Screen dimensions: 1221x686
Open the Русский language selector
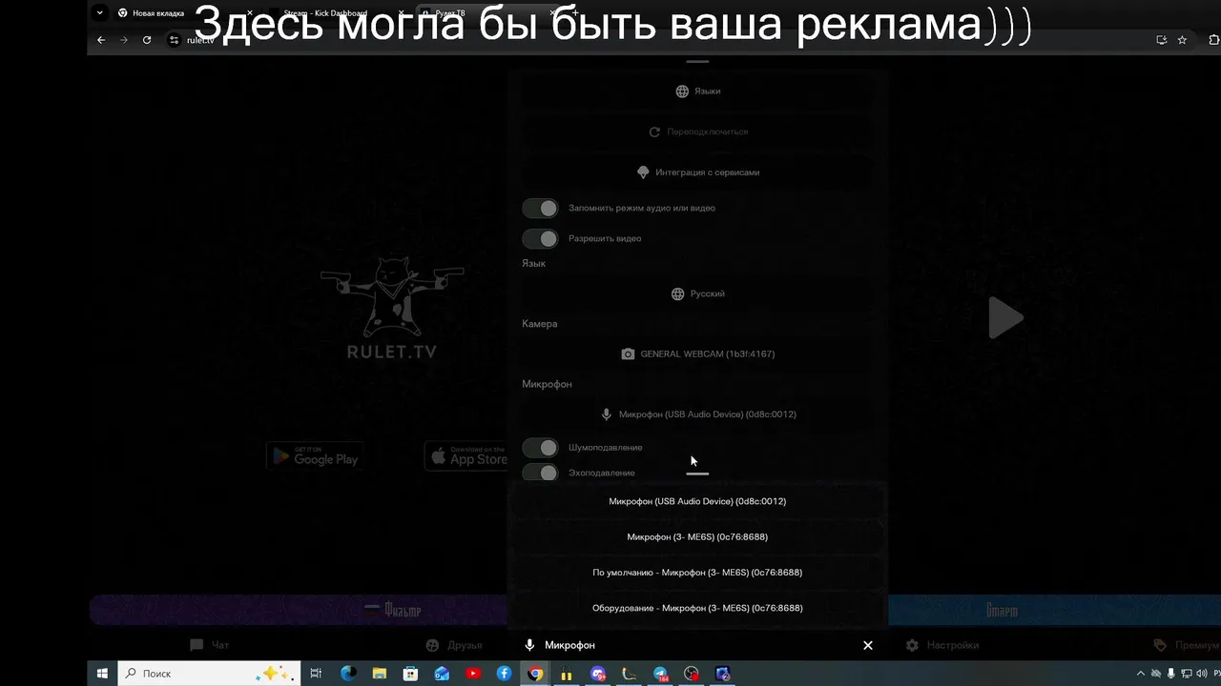697,293
